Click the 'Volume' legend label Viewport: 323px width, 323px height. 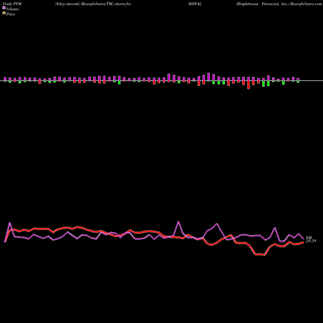[12, 9]
